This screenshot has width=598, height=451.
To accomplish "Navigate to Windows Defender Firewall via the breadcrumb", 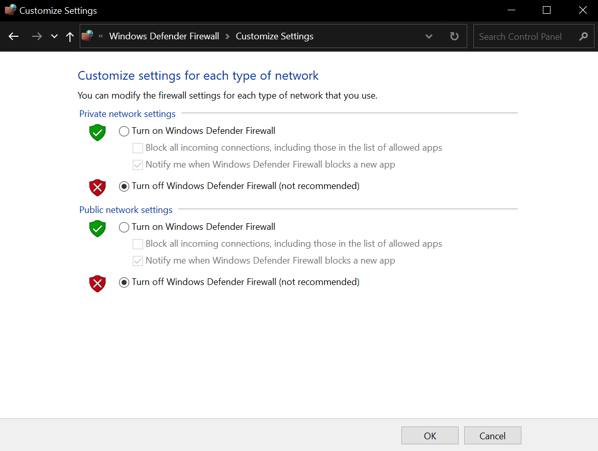I will tap(164, 36).
